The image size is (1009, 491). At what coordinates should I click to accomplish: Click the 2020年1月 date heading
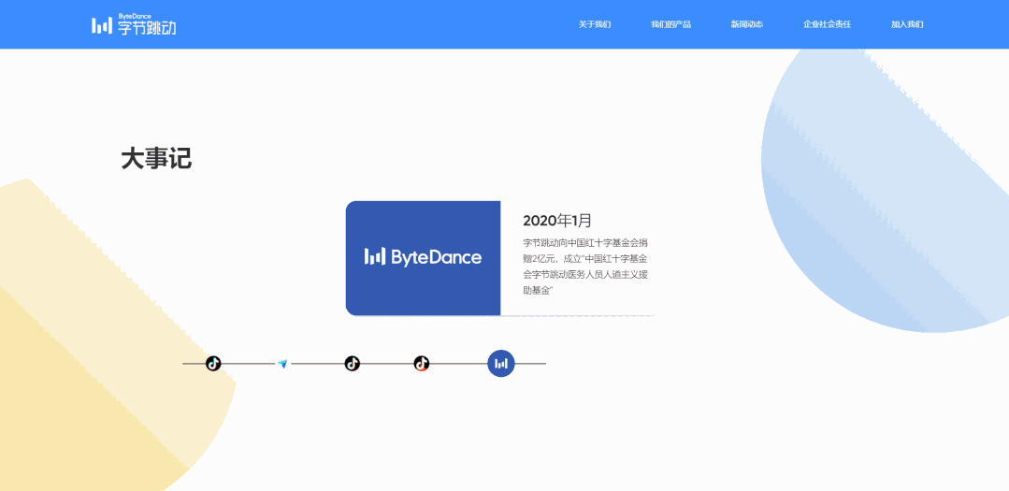557,221
